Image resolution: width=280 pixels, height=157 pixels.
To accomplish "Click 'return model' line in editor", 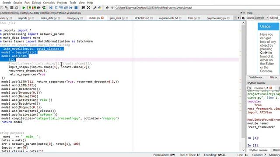I will [12, 122].
